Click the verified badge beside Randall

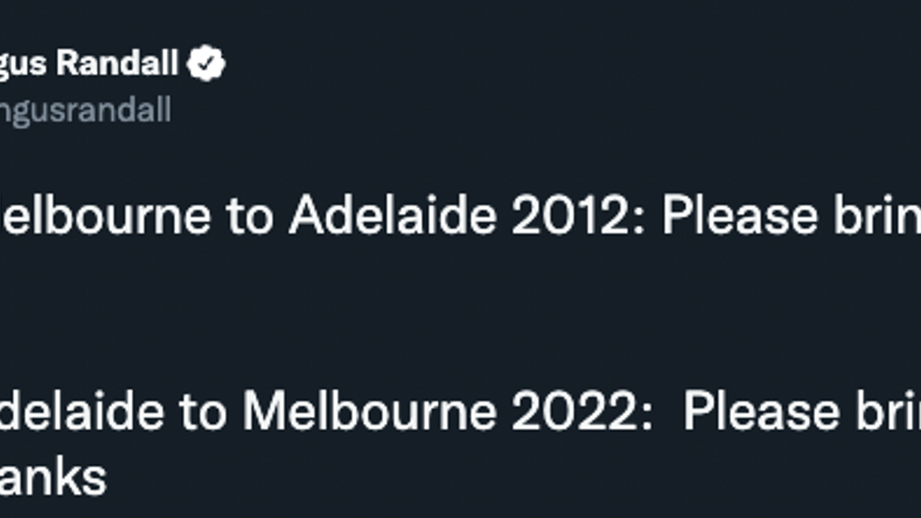(x=206, y=63)
